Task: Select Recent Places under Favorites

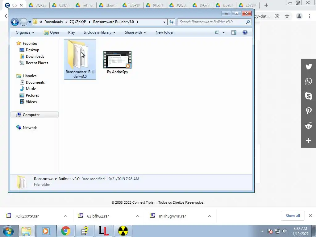Action: (x=37, y=63)
